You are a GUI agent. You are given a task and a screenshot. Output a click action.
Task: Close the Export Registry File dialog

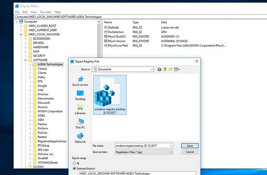pos(197,61)
